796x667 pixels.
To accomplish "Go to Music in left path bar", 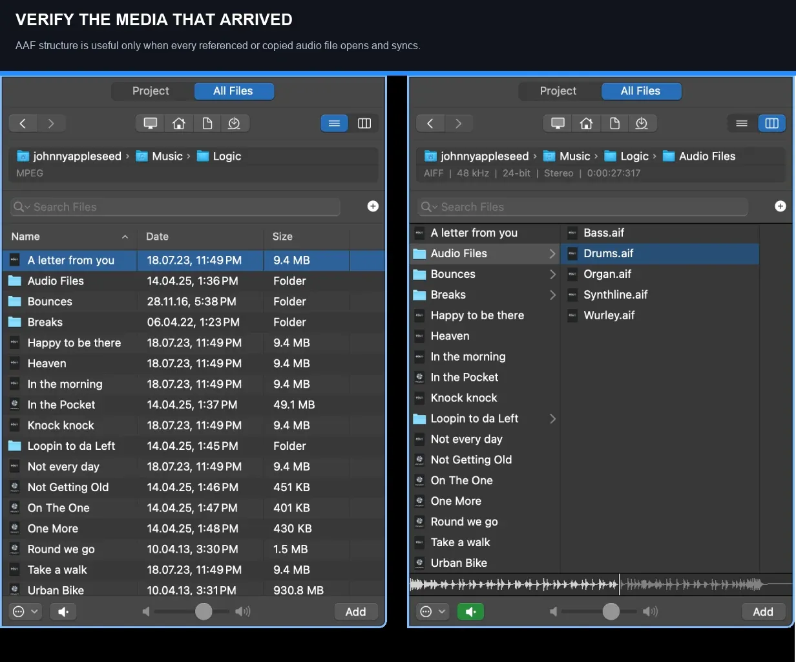I will pos(159,156).
